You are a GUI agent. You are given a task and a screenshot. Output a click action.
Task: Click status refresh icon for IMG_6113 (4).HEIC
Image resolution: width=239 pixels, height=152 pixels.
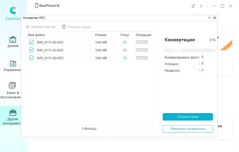click(x=125, y=58)
